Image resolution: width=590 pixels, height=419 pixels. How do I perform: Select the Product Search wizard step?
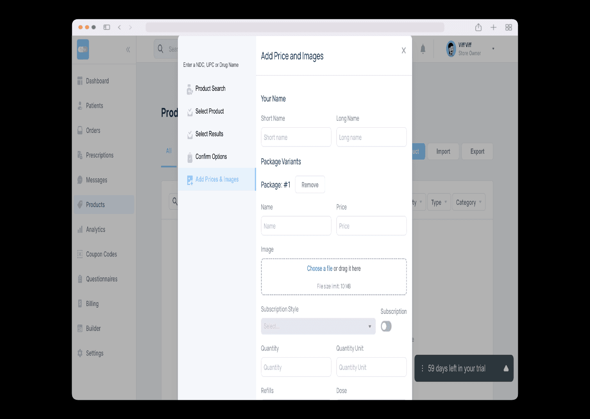click(x=210, y=88)
